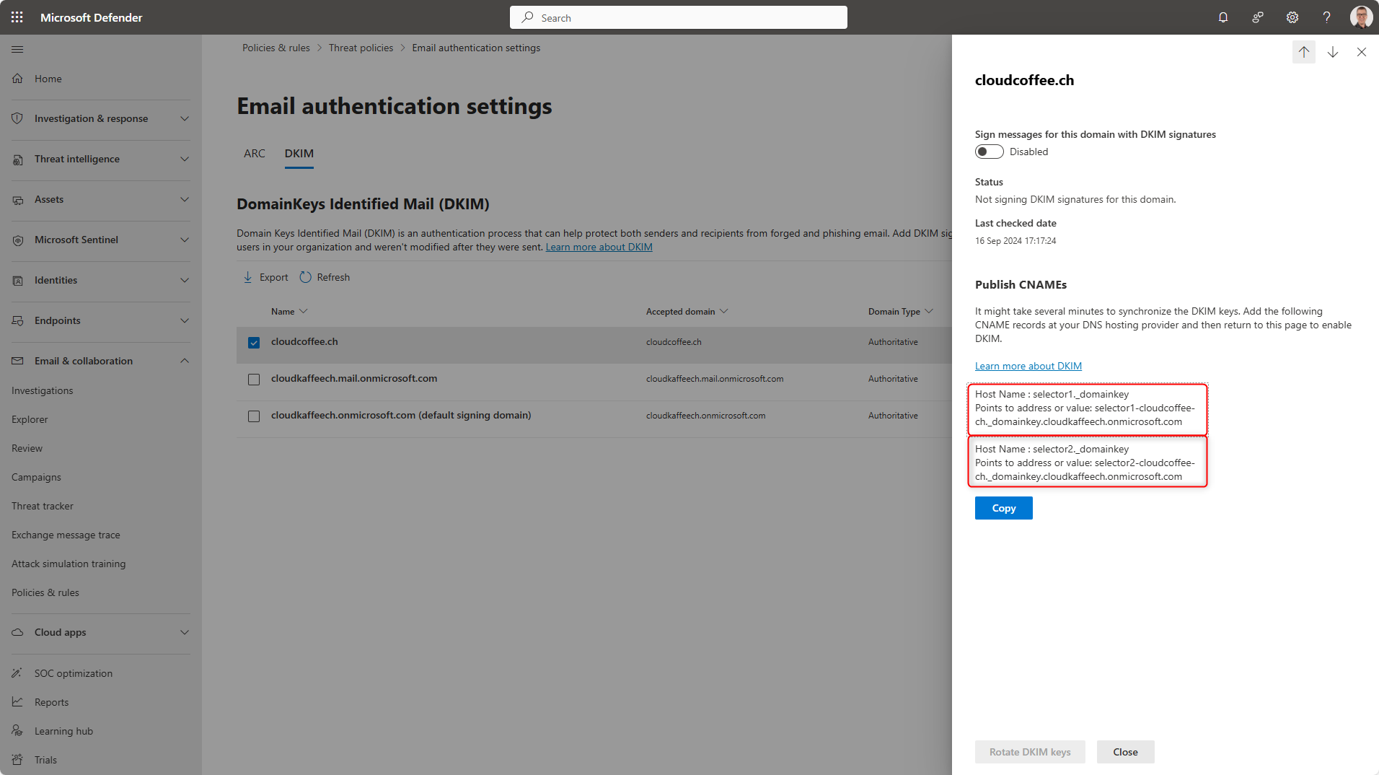
Task: Expand the Threat intelligence section
Action: click(x=184, y=159)
